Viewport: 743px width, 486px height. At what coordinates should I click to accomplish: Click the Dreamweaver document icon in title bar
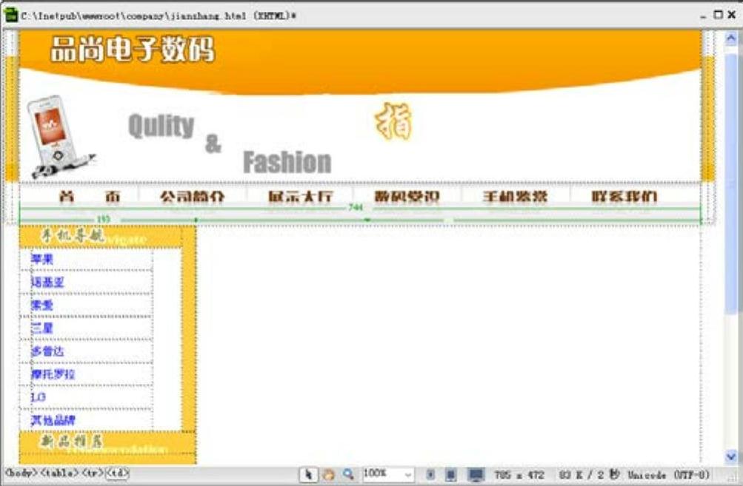[10, 15]
